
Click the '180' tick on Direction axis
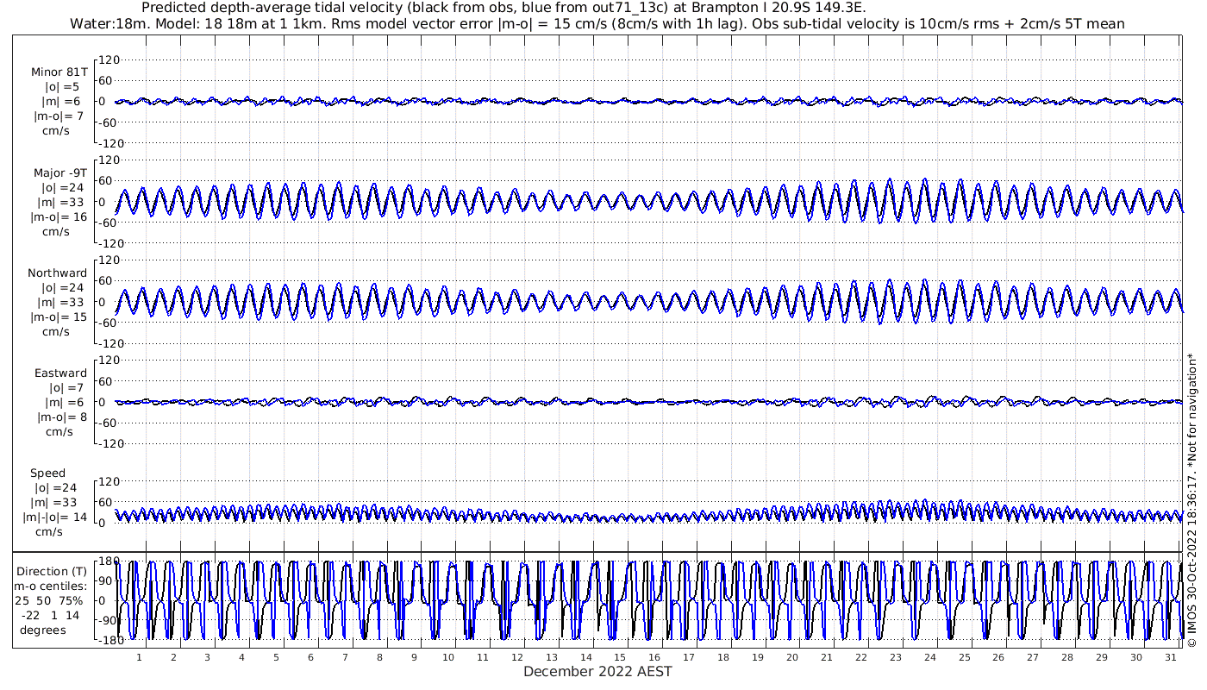(x=109, y=561)
